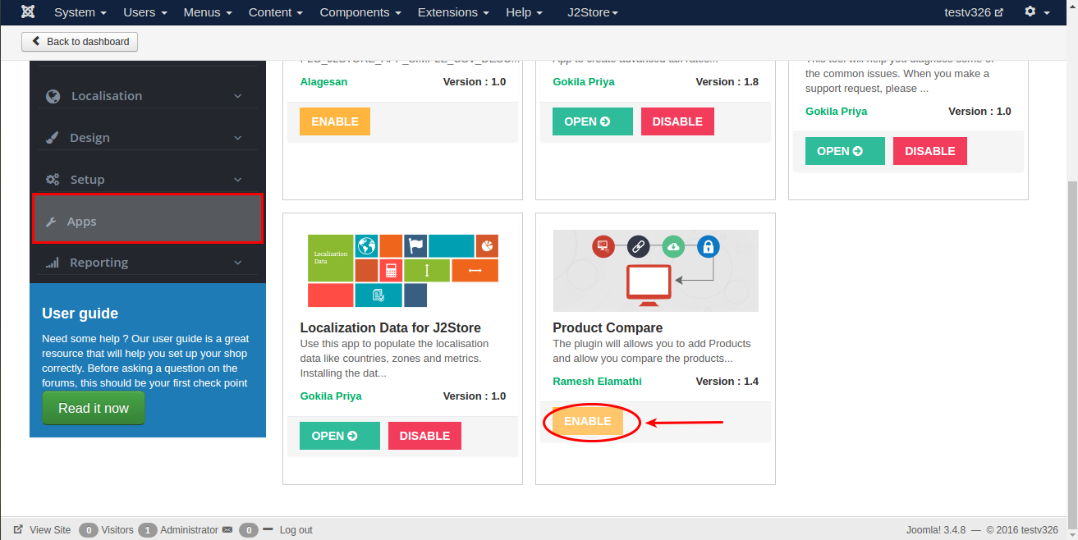Open the Components menu
Viewport: 1078px width, 540px height.
tap(360, 12)
